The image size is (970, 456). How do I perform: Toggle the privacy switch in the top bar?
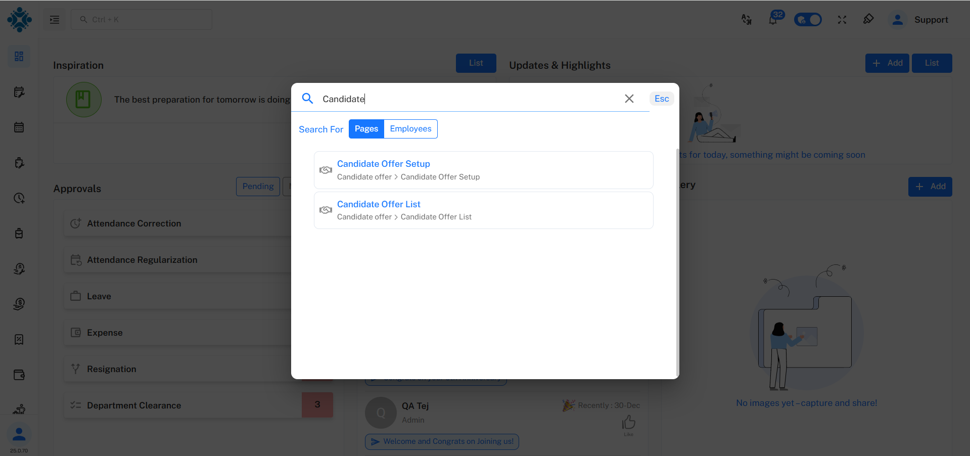click(x=807, y=19)
